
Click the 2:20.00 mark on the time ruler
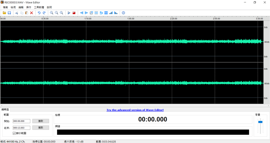[x=174, y=19]
